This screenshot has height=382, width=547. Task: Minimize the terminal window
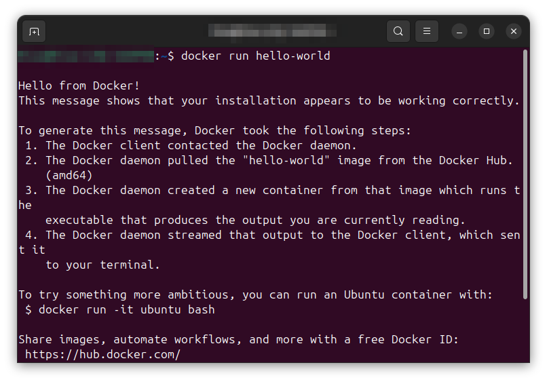(x=459, y=32)
